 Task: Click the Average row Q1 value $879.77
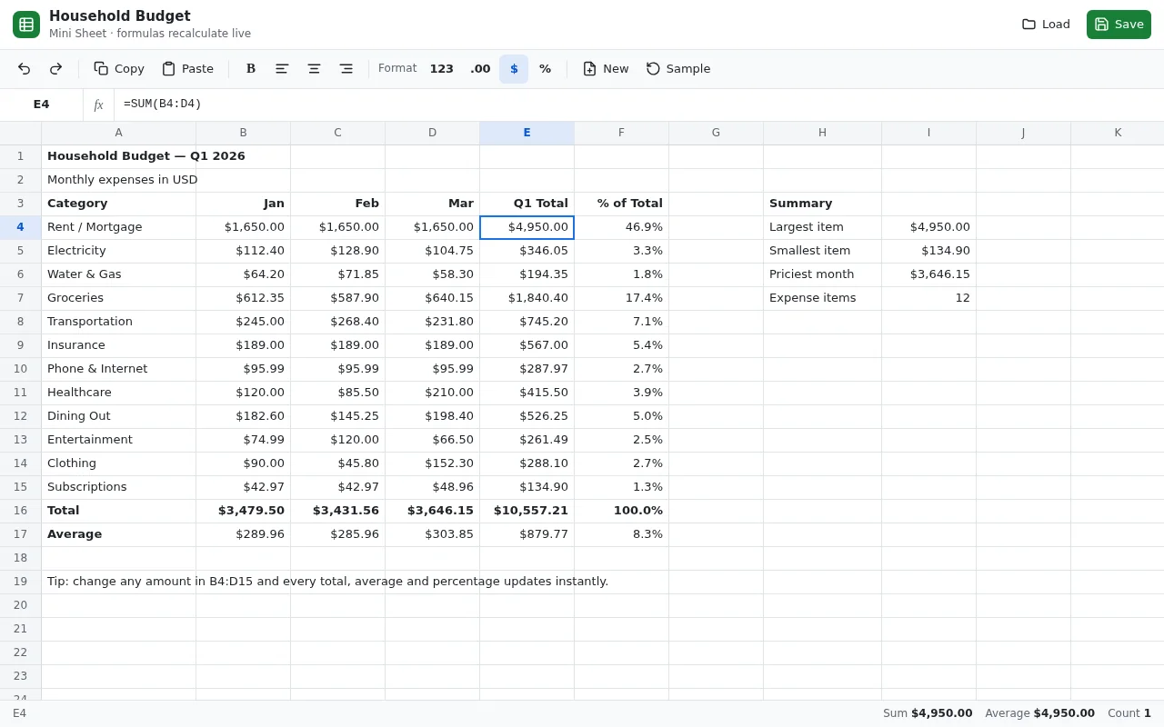click(x=527, y=534)
